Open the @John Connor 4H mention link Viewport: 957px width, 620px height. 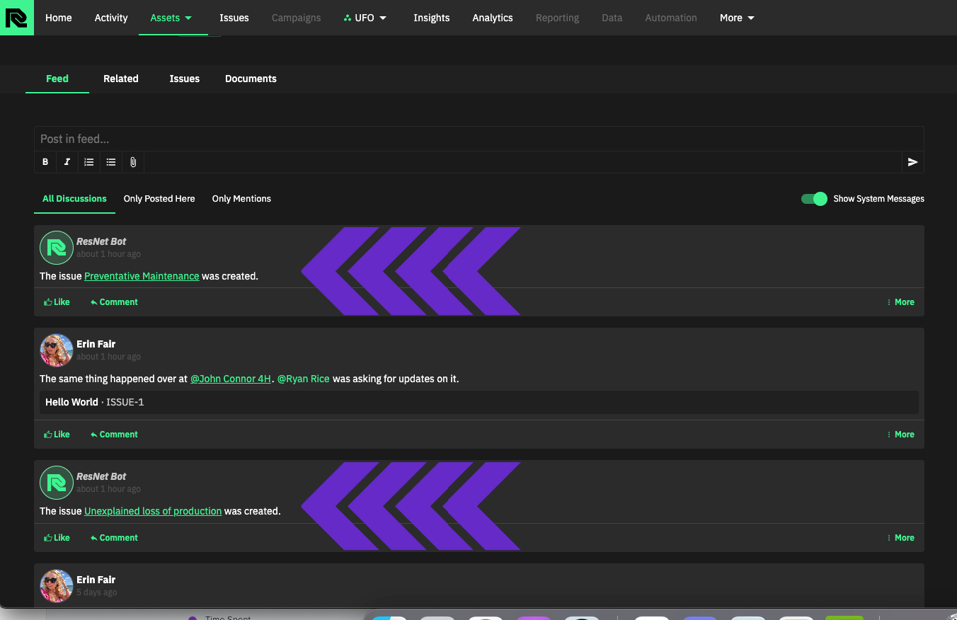coord(231,379)
